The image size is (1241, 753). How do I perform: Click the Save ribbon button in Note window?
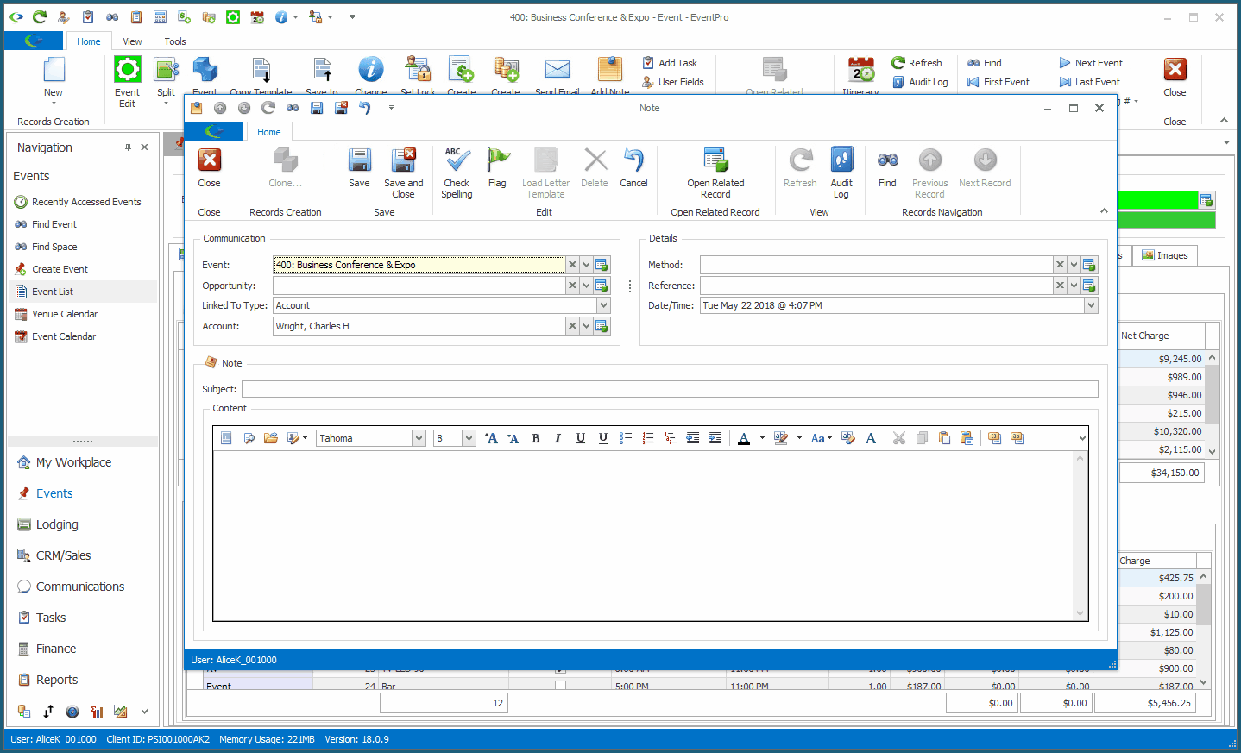pos(359,168)
